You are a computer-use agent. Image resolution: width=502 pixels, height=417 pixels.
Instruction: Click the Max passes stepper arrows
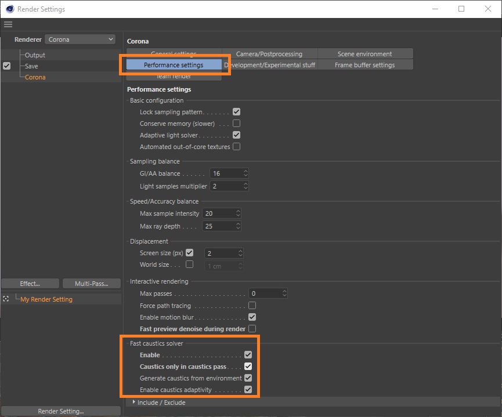pyautogui.click(x=284, y=293)
